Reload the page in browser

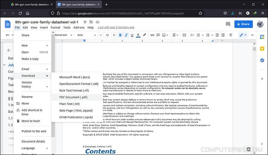pos(20,13)
